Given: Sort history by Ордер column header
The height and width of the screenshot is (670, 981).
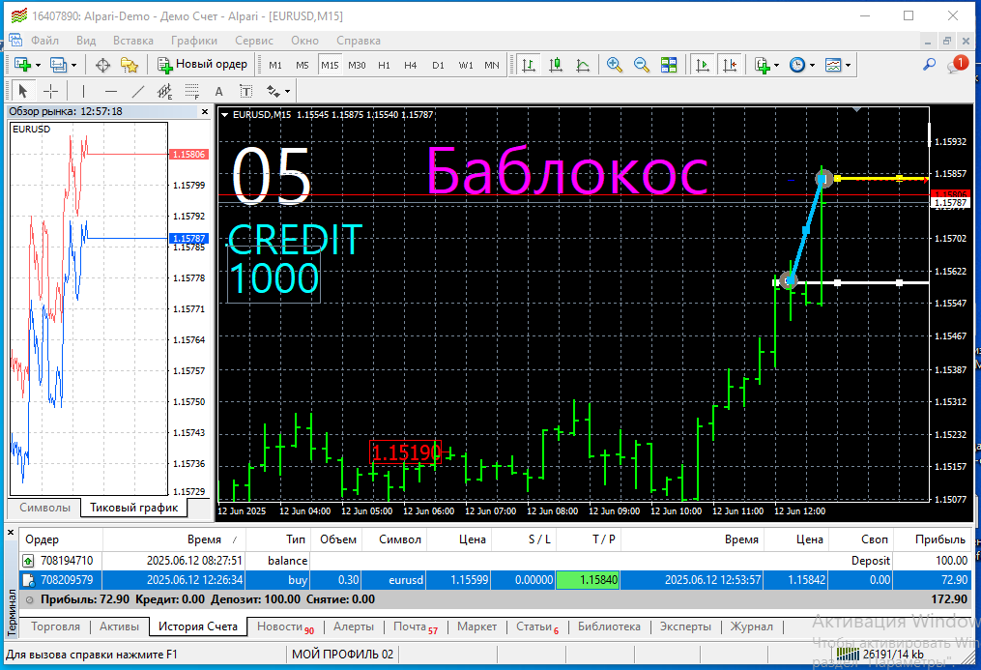Looking at the screenshot, I should tap(61, 539).
